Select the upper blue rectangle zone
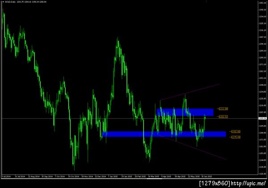 (x=185, y=112)
